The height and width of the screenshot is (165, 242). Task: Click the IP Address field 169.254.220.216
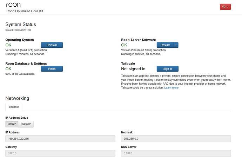pos(60,139)
